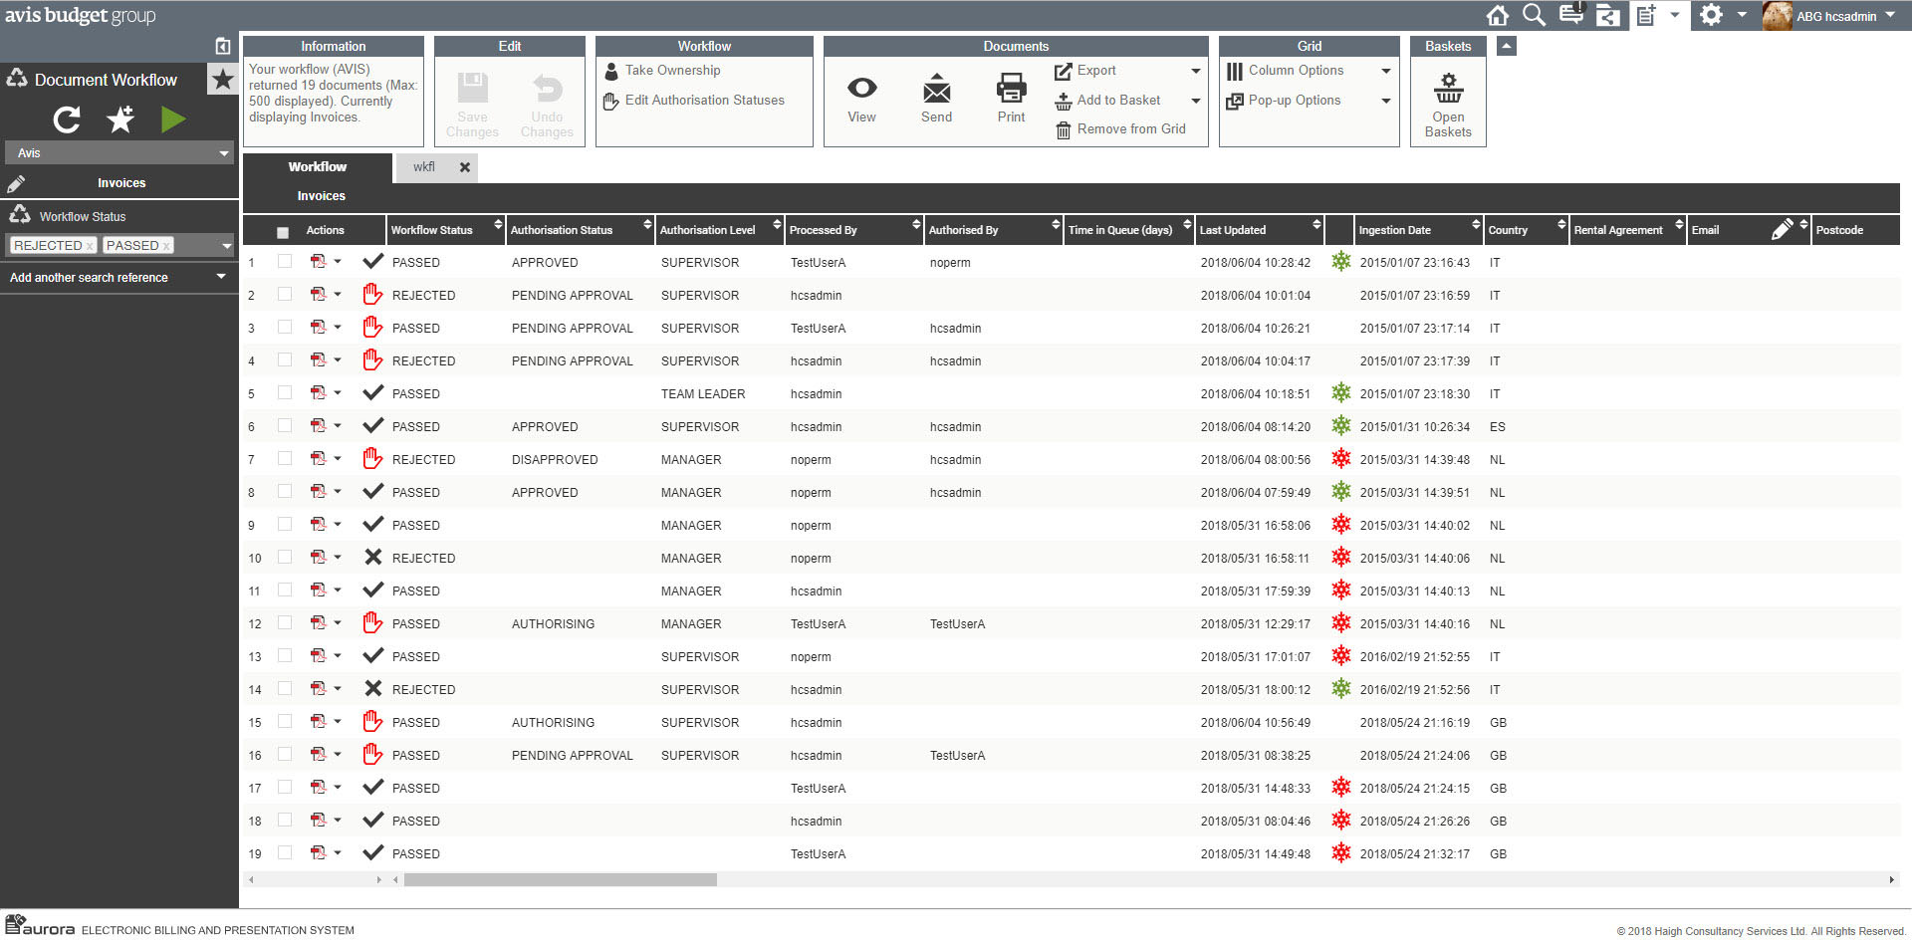Open the shared folder icon in top bar

[x=1607, y=15]
